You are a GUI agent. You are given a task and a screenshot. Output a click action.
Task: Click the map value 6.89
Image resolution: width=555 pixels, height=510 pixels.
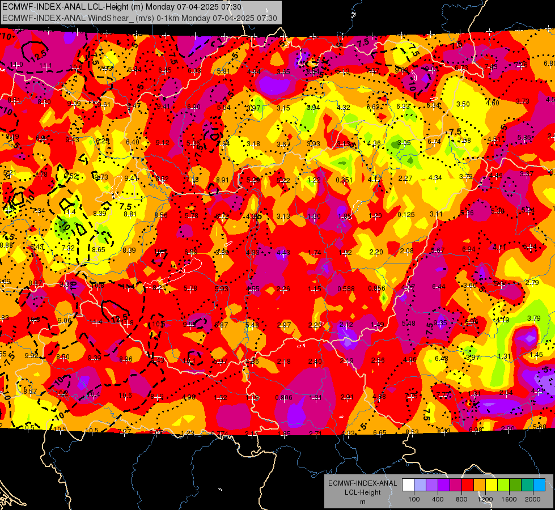tap(191, 252)
